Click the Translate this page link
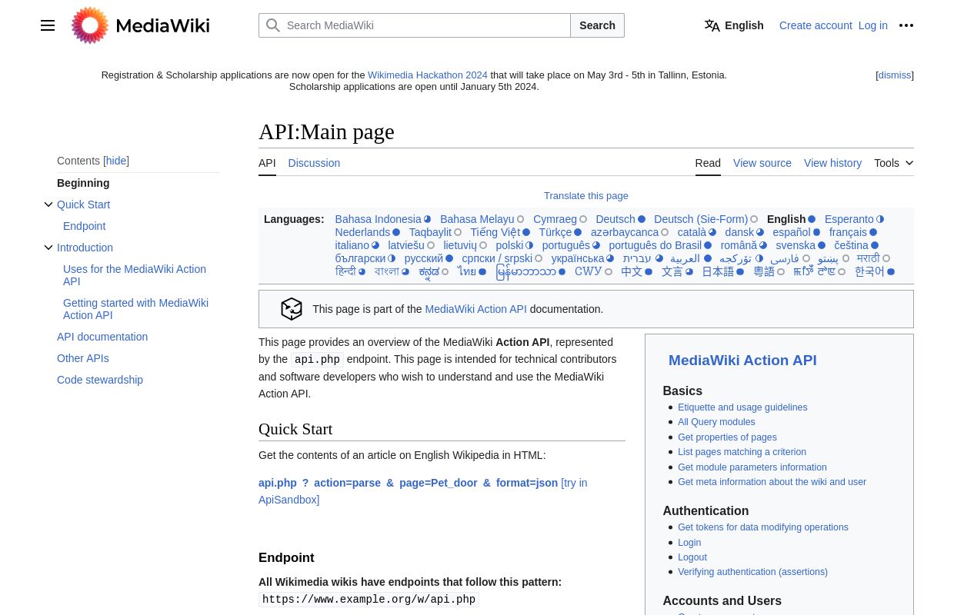Screen dimensions: 954x615 tap(586, 195)
